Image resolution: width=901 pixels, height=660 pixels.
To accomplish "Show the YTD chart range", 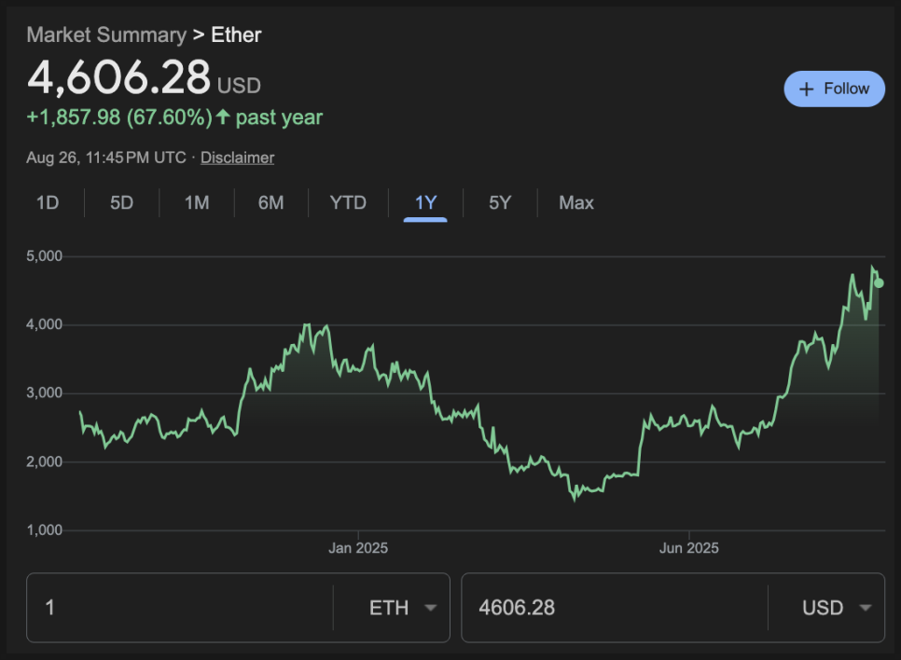I will 348,203.
